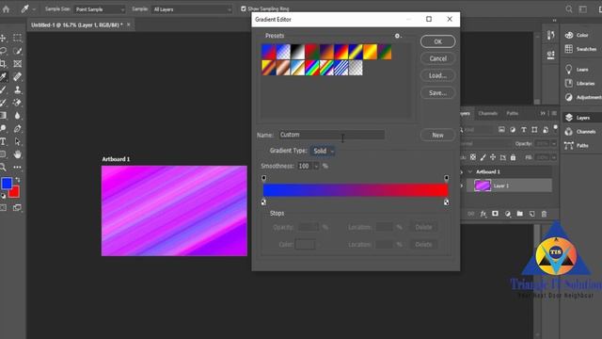Select the Horizontal Type tool
Image resolution: width=602 pixels, height=339 pixels.
pyautogui.click(x=3, y=141)
